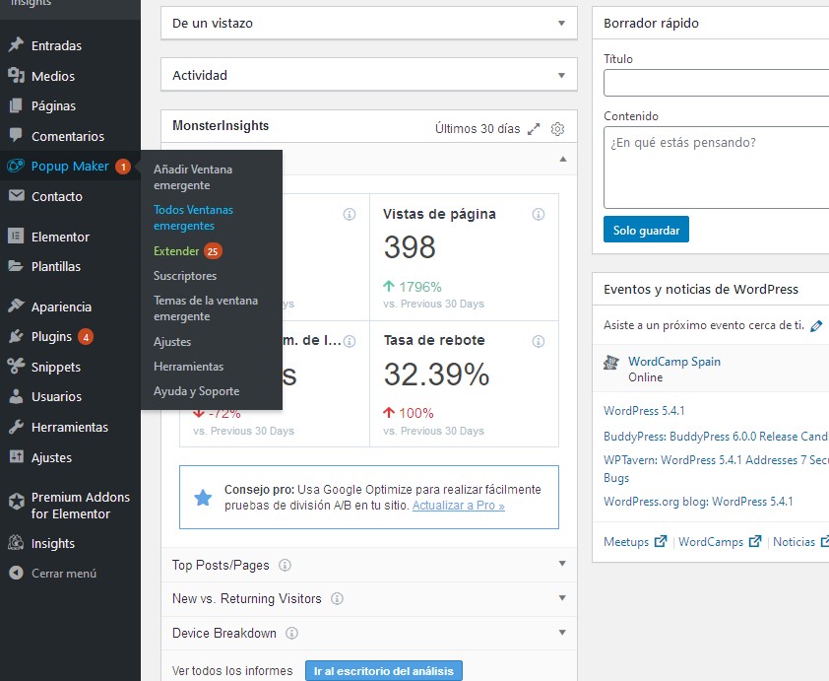Click the Extender count badge
The width and height of the screenshot is (829, 681).
tap(213, 251)
